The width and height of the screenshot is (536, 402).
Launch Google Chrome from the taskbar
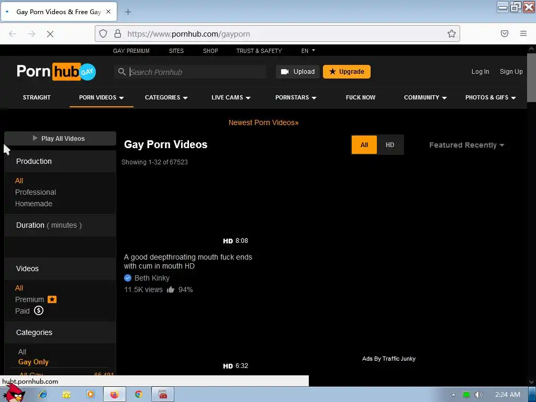click(138, 395)
